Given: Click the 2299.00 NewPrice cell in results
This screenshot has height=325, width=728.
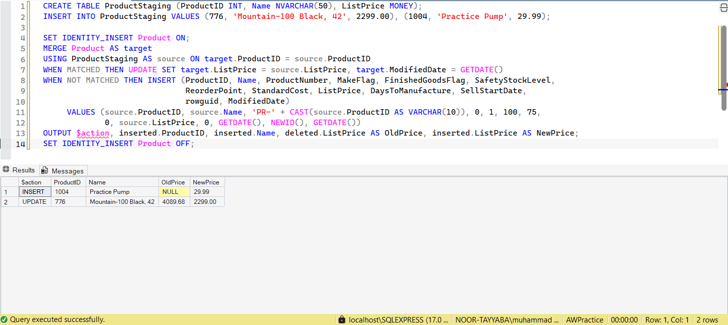Looking at the screenshot, I should [207, 202].
